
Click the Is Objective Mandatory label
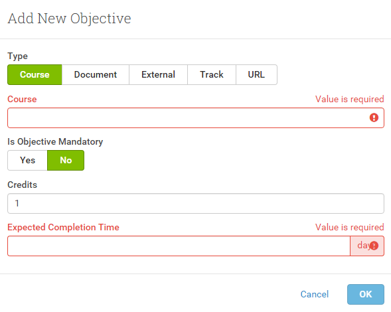point(55,141)
